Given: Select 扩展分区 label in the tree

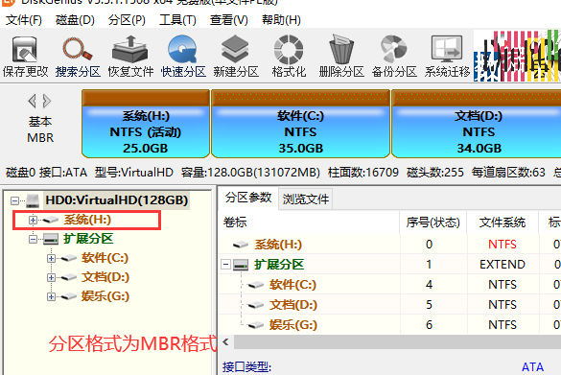Looking at the screenshot, I should pyautogui.click(x=88, y=239).
